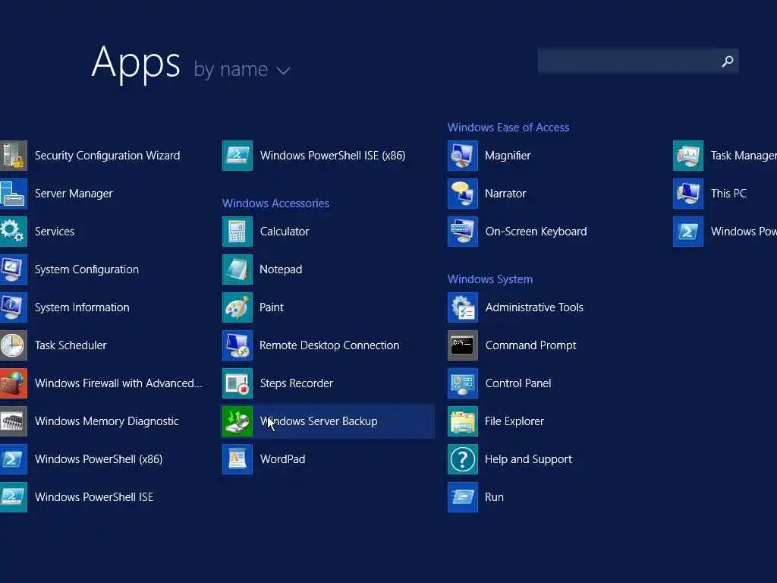The width and height of the screenshot is (777, 583).
Task: Click the 'System Information' label text
Action: 82,307
